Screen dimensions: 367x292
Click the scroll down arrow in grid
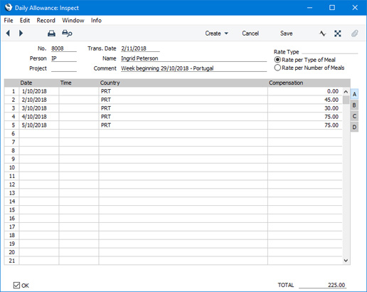pyautogui.click(x=346, y=261)
